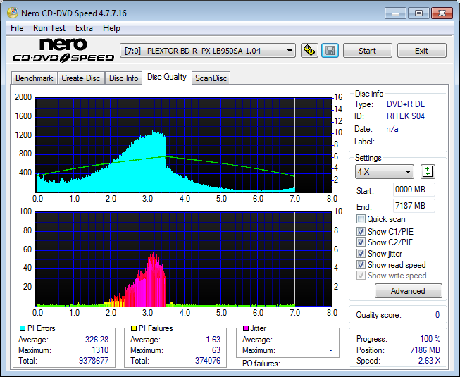The height and width of the screenshot is (377, 460).
Task: Click the Position value 7186 MB
Action: (425, 350)
